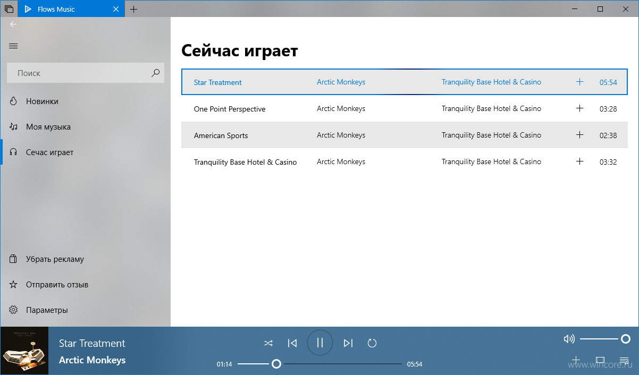Click duration 03:28 of One Point Perspective
Image resolution: width=639 pixels, height=375 pixels.
pos(608,109)
